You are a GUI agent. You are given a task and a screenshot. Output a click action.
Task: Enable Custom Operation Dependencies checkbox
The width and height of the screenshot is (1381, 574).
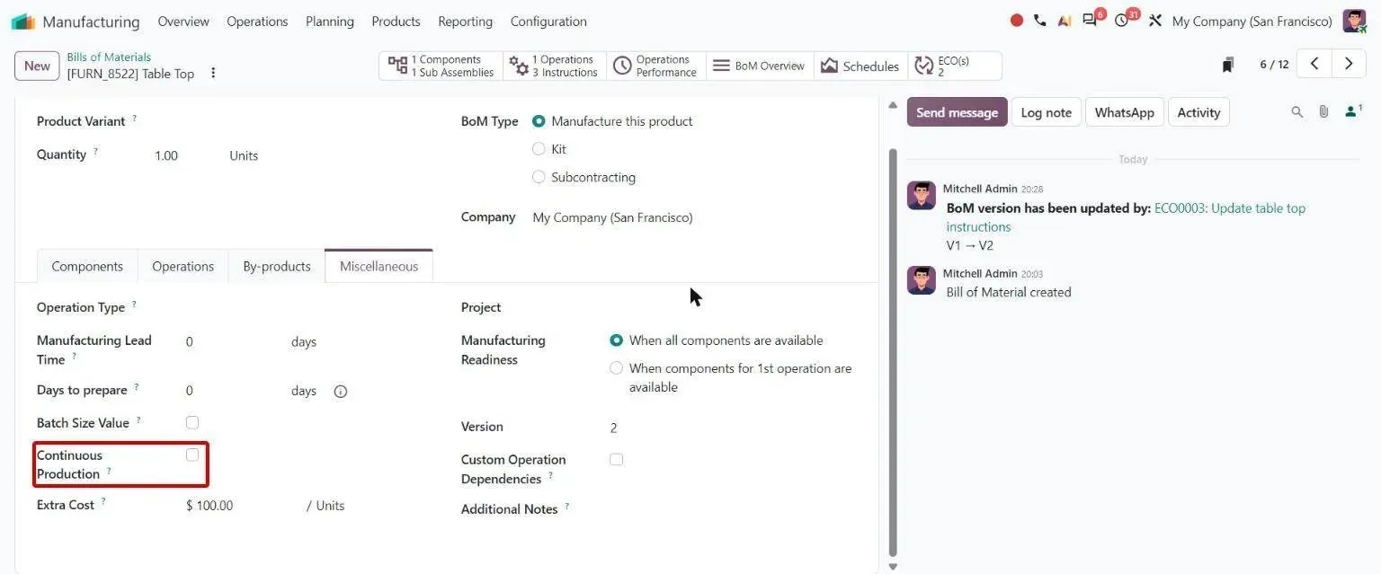[616, 459]
